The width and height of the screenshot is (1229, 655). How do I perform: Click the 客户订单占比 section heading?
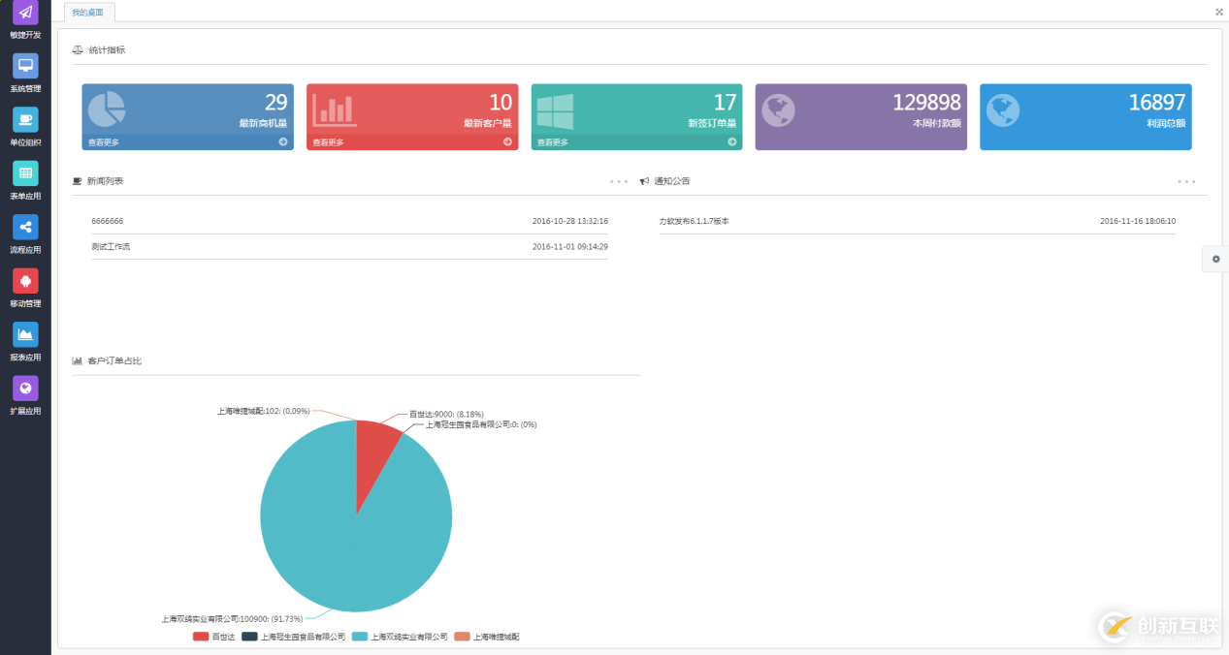(x=114, y=360)
